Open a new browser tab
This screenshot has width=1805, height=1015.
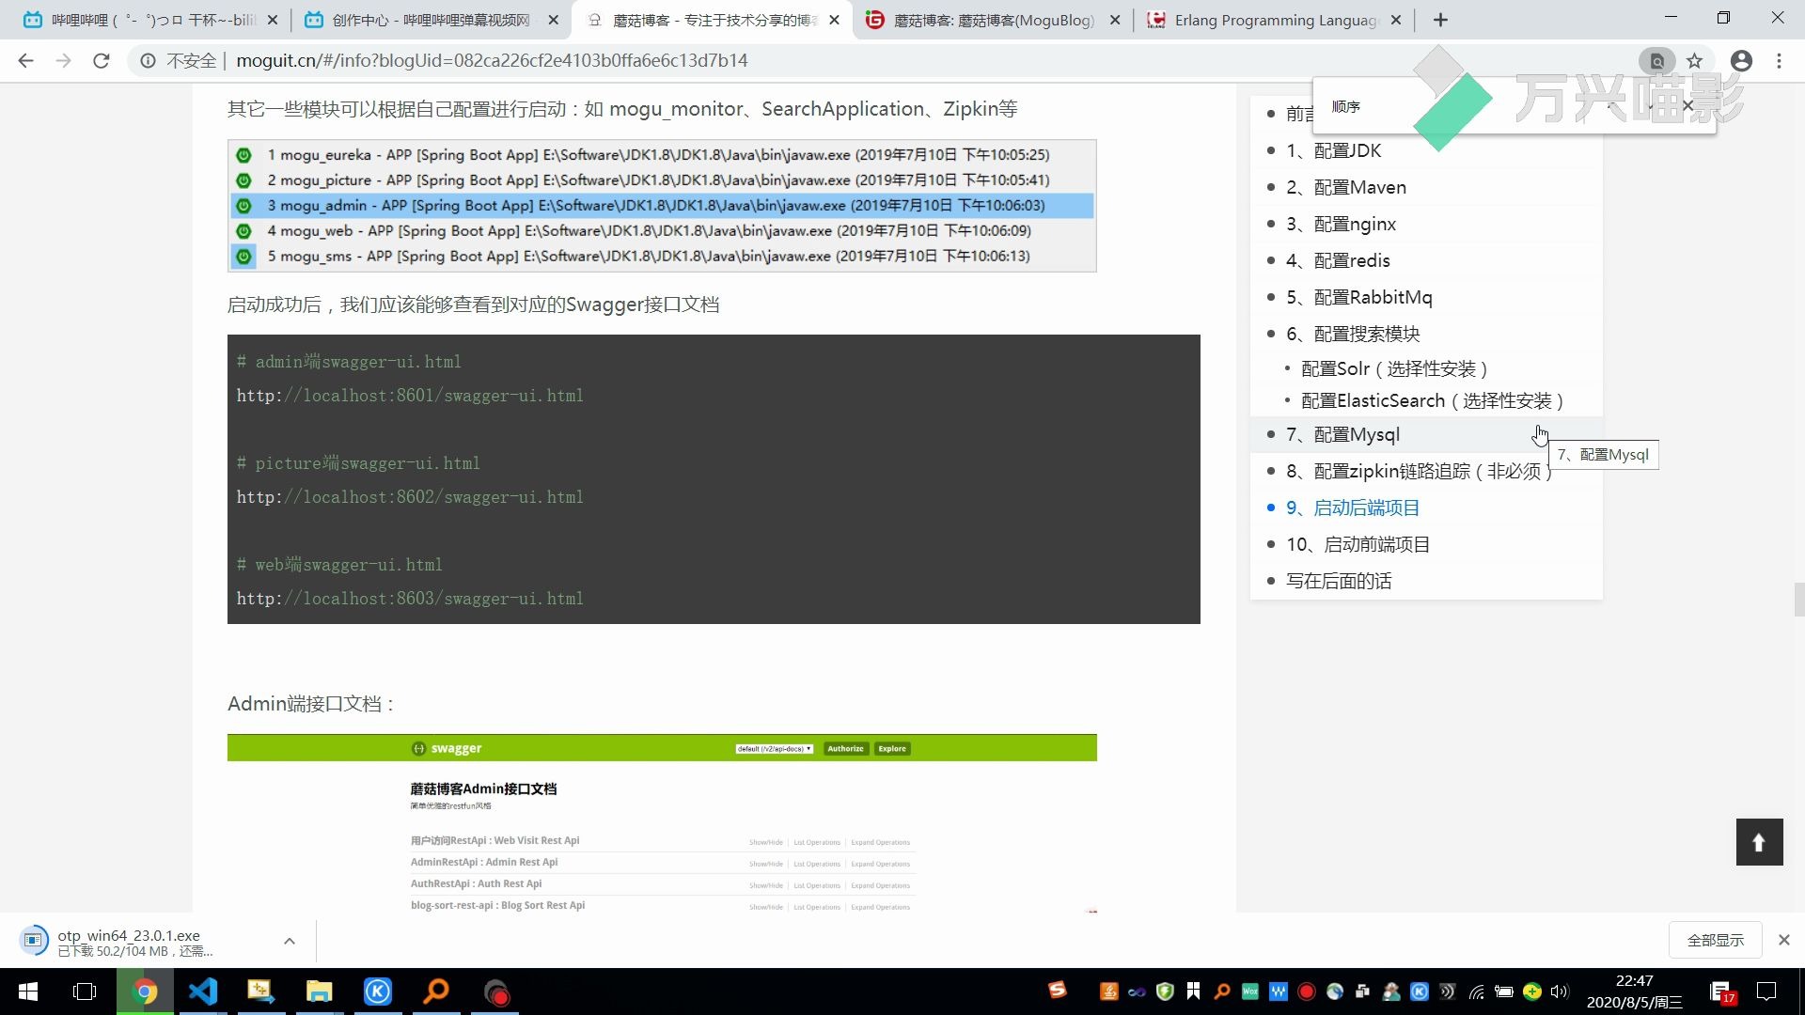click(x=1440, y=20)
